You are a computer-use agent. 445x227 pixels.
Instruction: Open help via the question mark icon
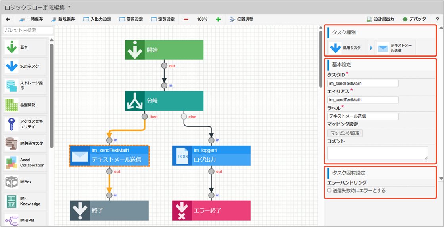coord(437,19)
